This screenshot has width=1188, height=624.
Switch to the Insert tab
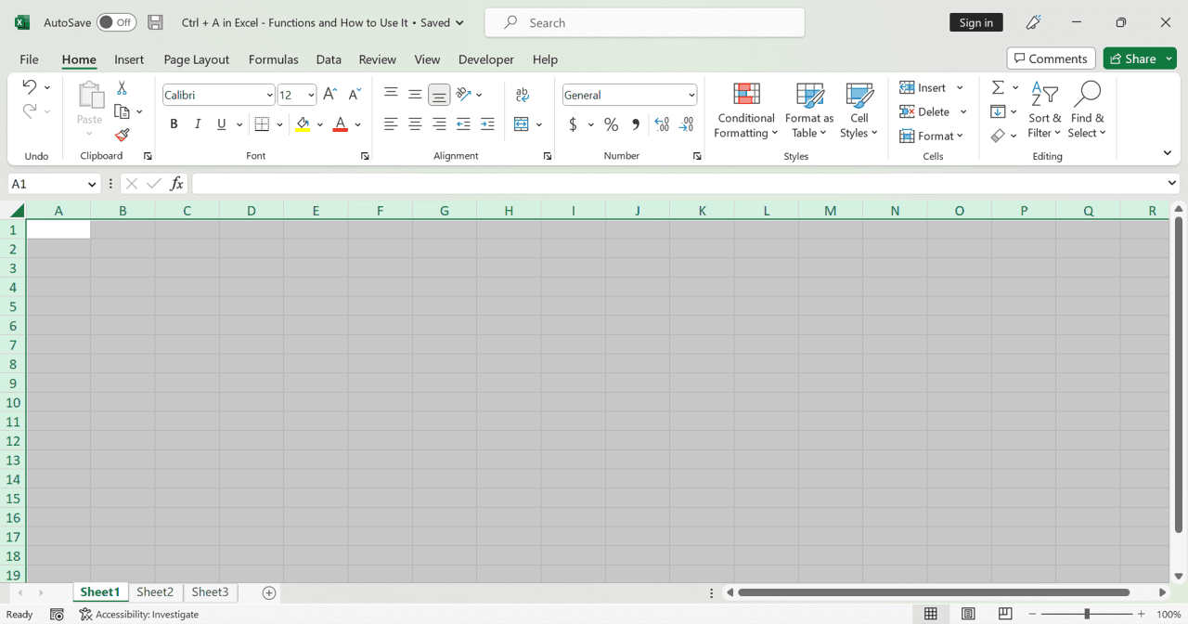pyautogui.click(x=129, y=58)
